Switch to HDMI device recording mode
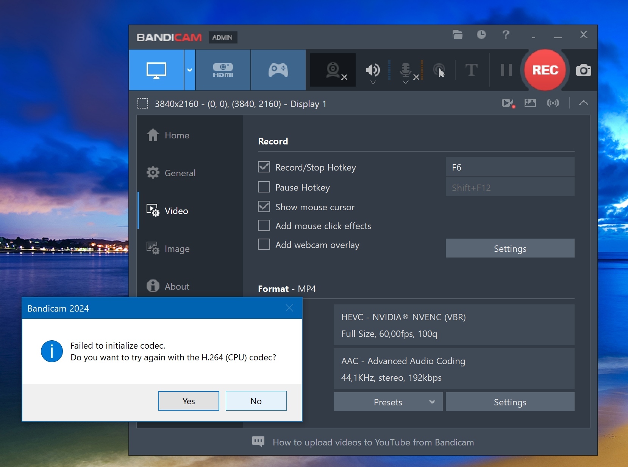 coord(223,70)
